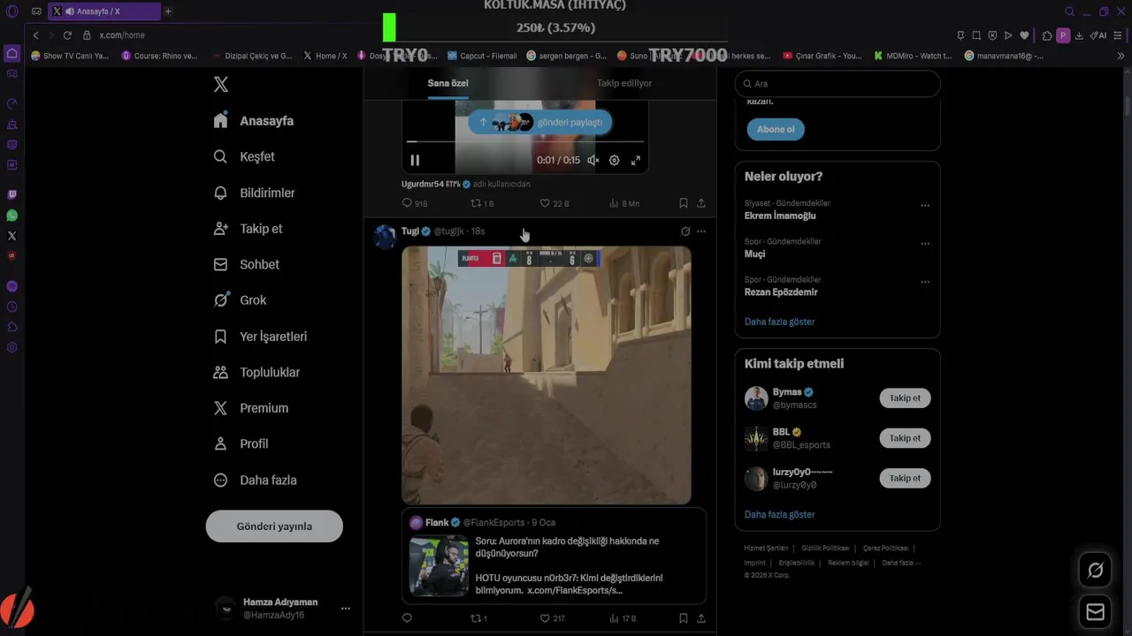
Task: Switch to Sana özel tab
Action: [448, 83]
